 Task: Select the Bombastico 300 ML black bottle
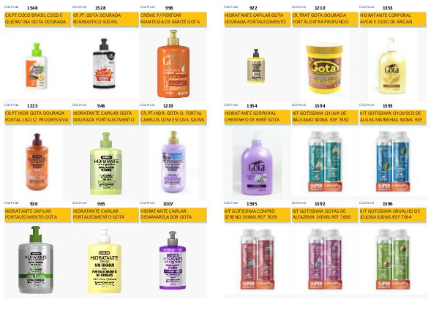tap(104, 64)
